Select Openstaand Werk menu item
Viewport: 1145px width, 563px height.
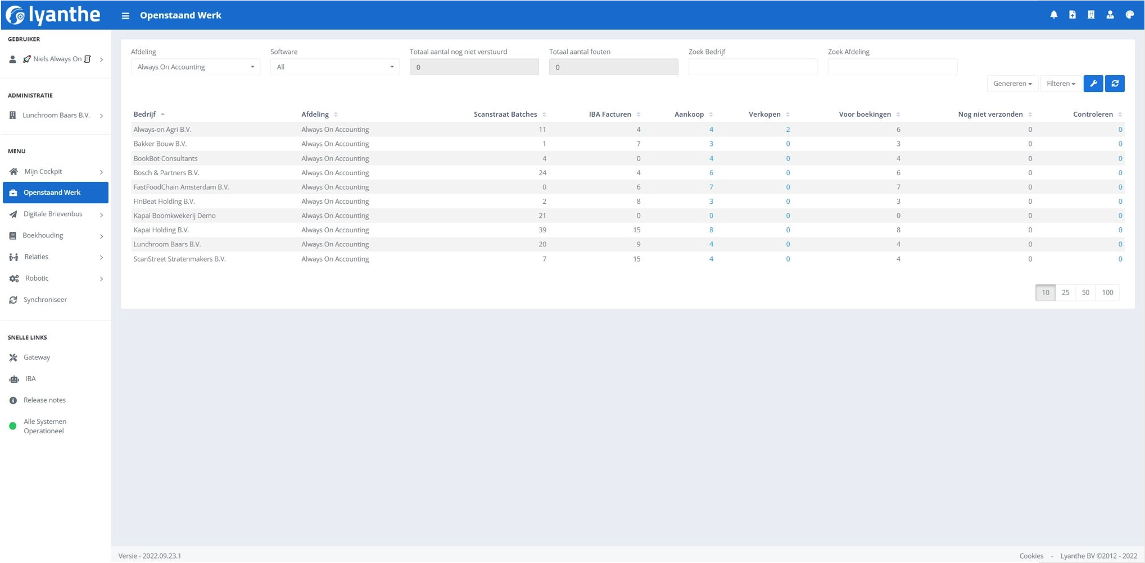point(56,193)
